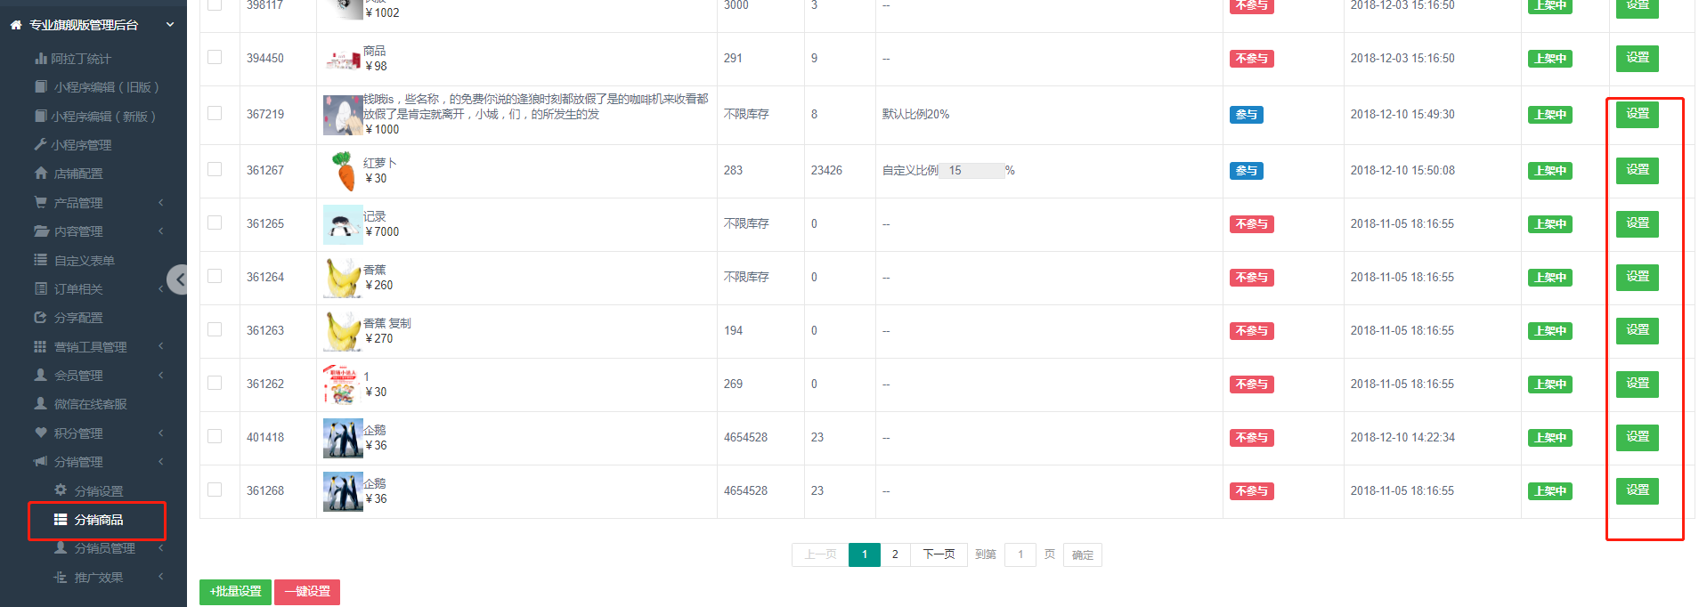This screenshot has width=1707, height=607.
Task: Click the green +批量设置 button
Action: point(235,592)
